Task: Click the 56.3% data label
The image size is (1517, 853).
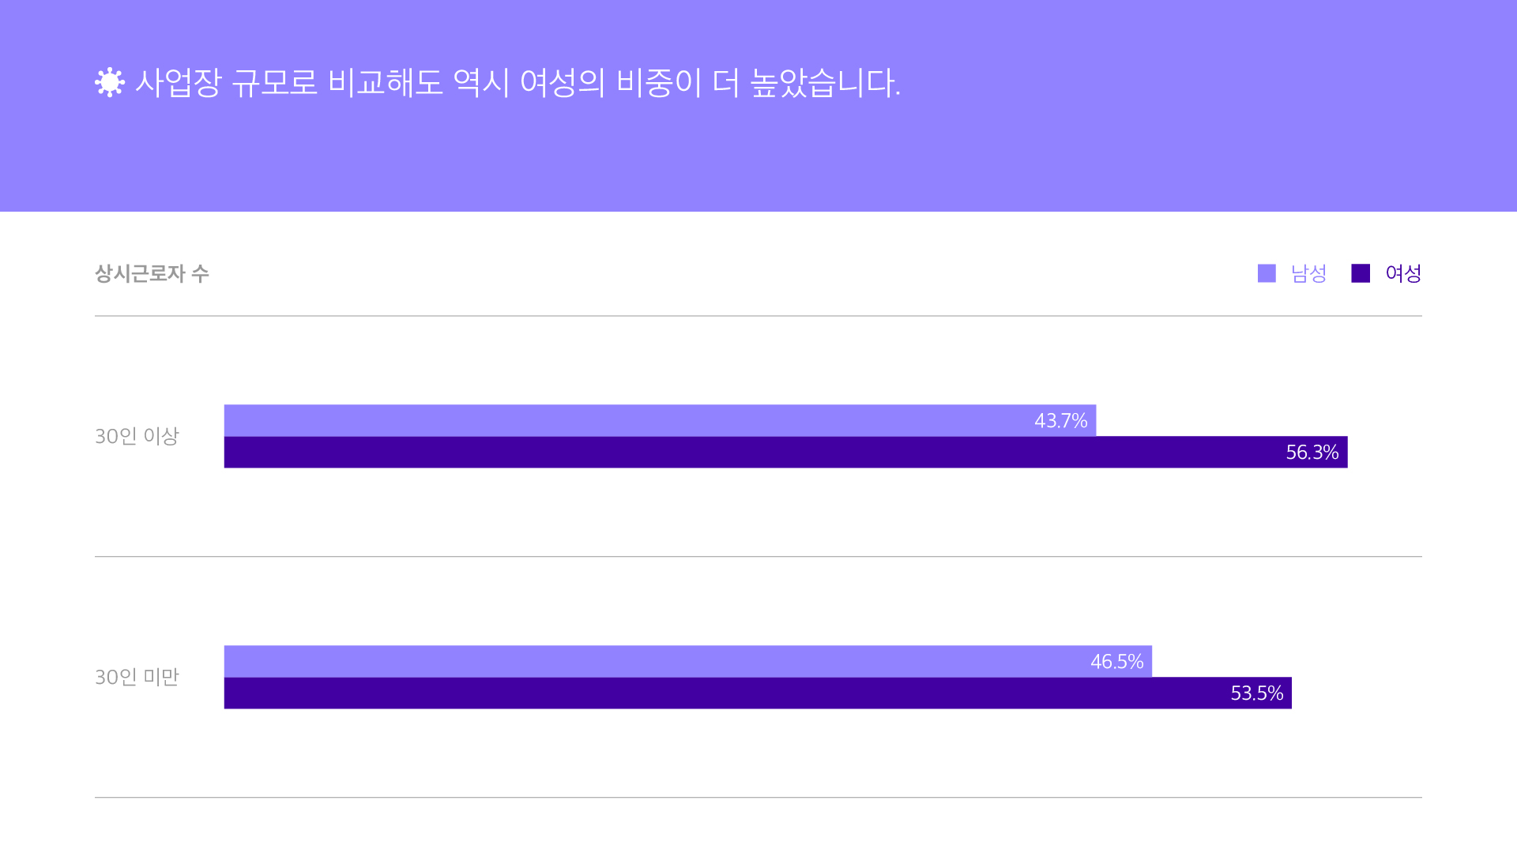Action: [x=1312, y=453]
